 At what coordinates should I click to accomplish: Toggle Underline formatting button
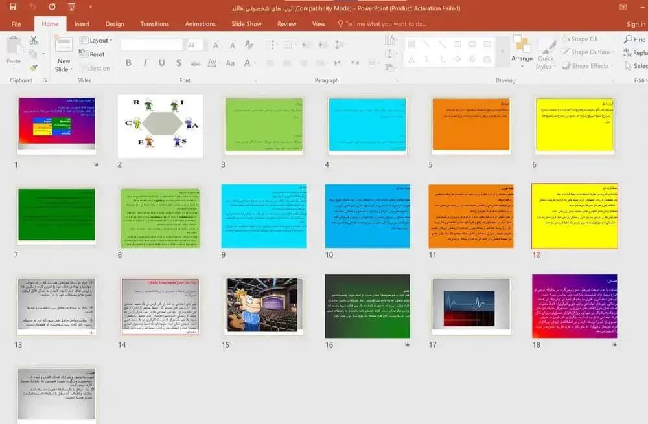tap(161, 63)
